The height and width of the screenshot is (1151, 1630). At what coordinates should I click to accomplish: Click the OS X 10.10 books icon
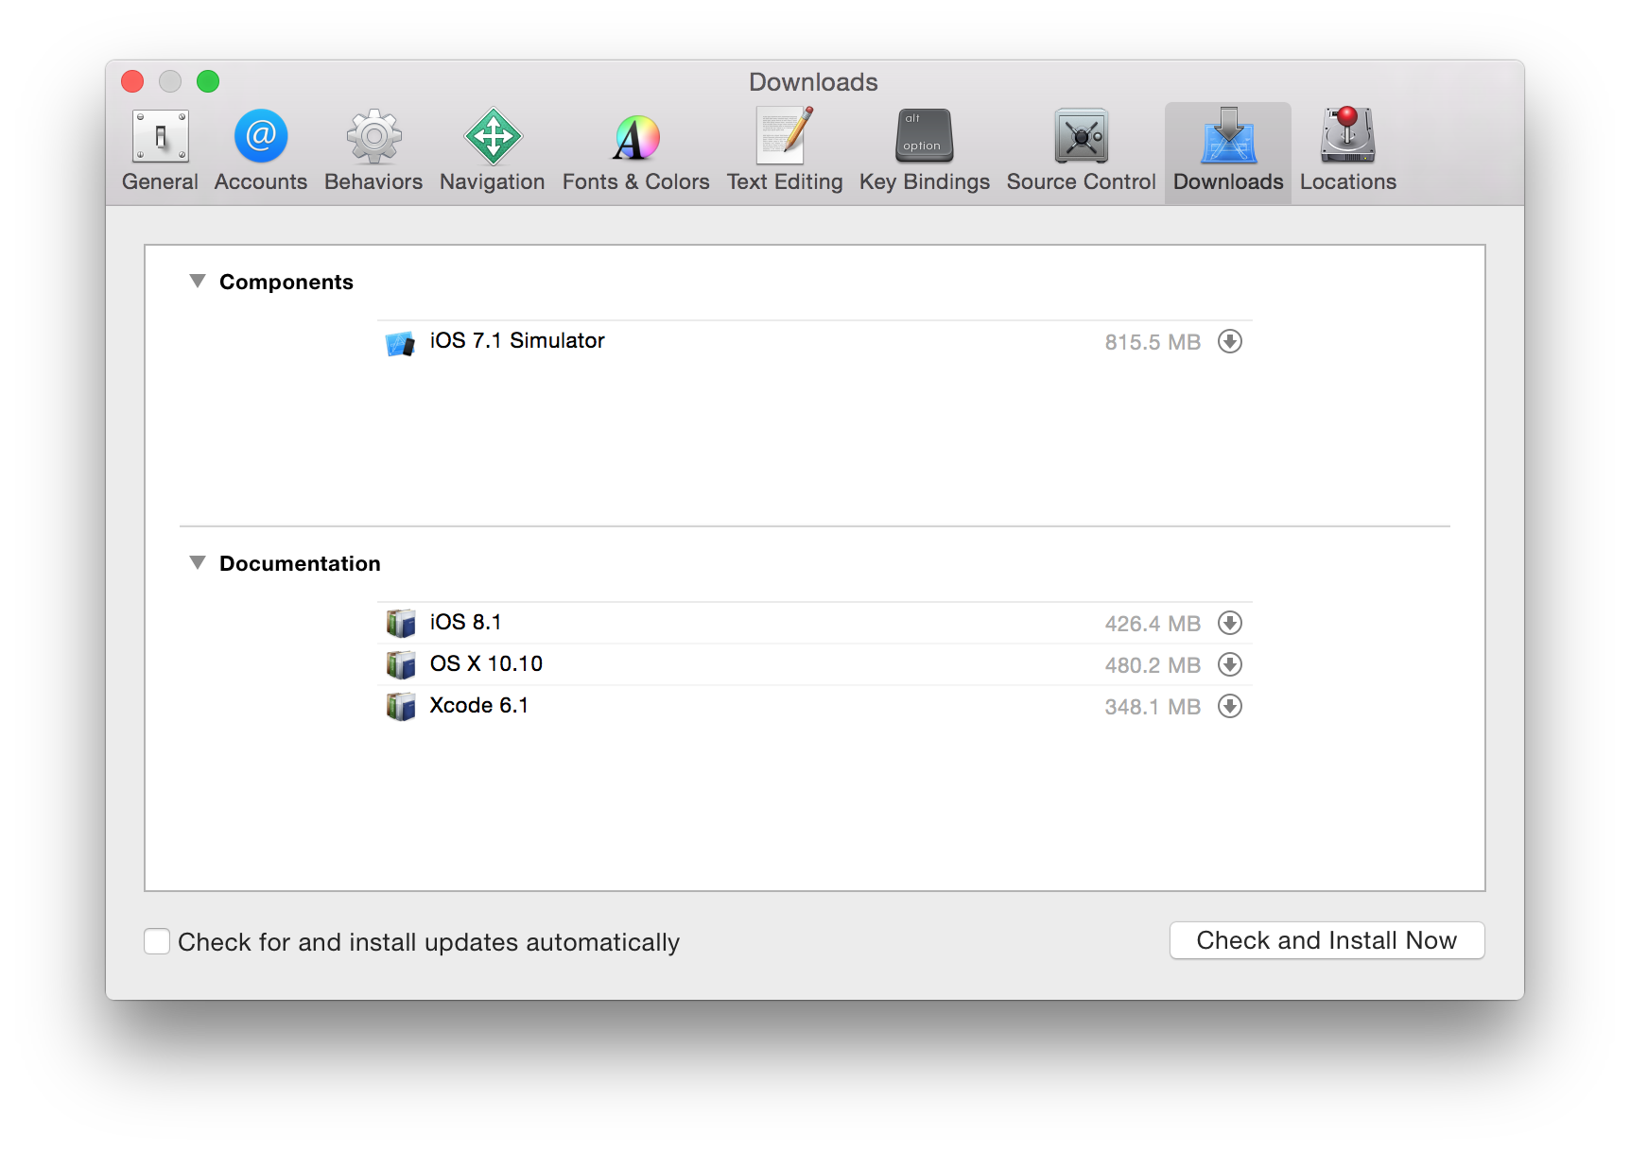coord(401,664)
